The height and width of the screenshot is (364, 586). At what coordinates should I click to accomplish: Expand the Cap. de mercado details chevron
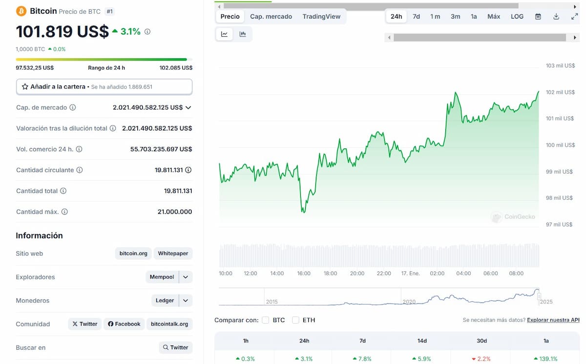(188, 107)
